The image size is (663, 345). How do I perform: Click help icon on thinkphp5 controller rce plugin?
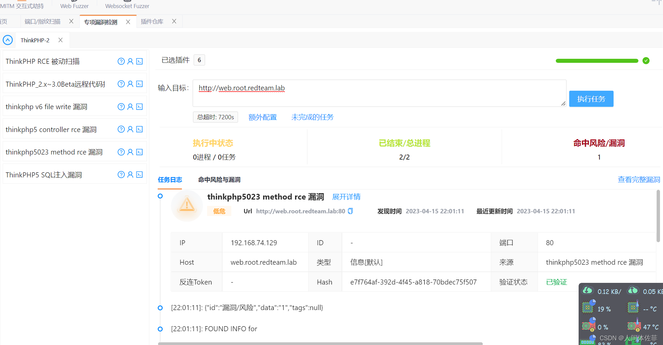pos(121,129)
